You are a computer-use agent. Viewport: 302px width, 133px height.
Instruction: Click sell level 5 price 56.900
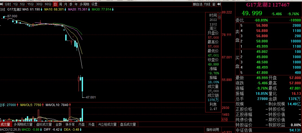[x=262, y=25]
